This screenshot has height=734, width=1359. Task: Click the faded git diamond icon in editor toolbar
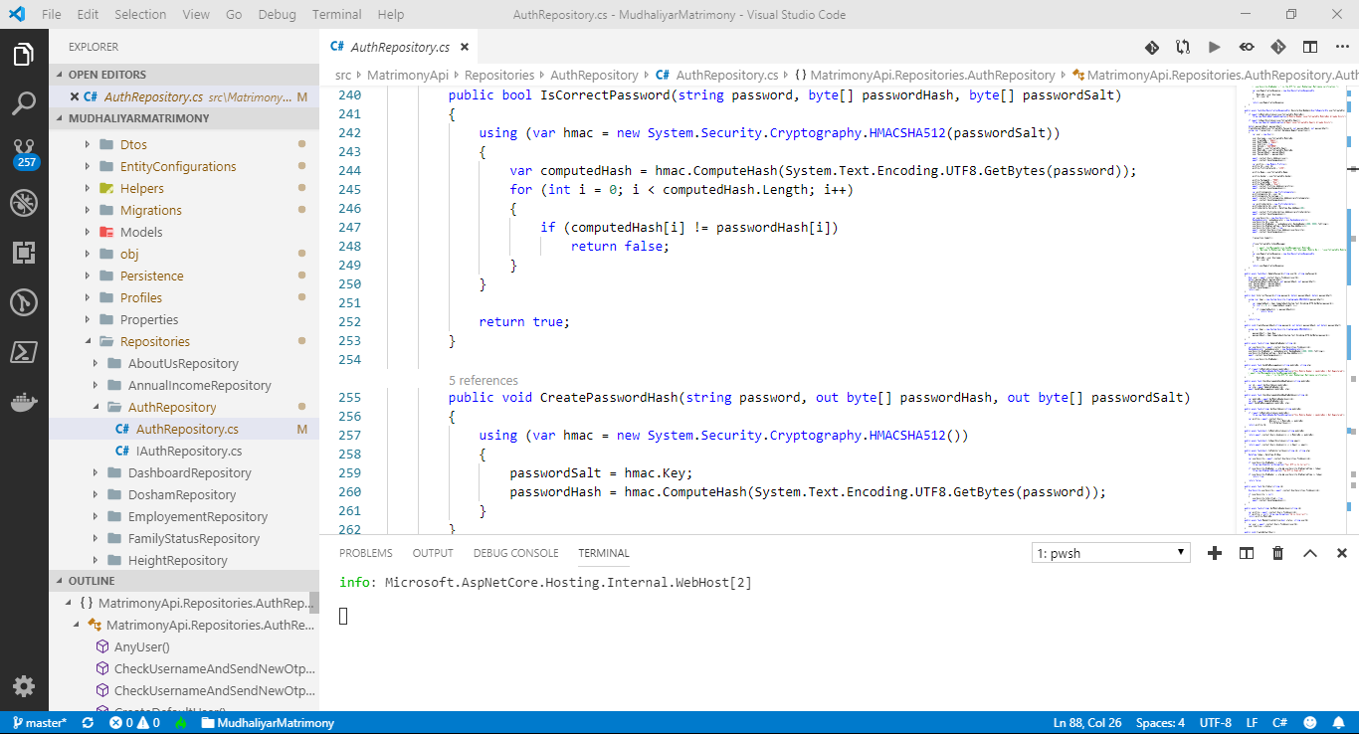coord(1278,47)
